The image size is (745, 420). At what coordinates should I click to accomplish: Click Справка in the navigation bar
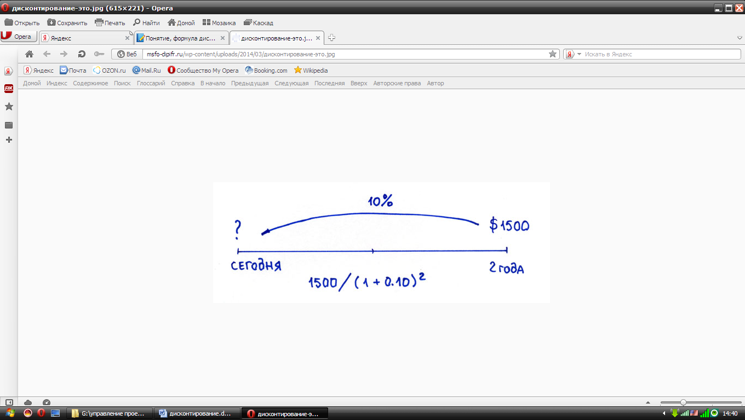coord(182,83)
